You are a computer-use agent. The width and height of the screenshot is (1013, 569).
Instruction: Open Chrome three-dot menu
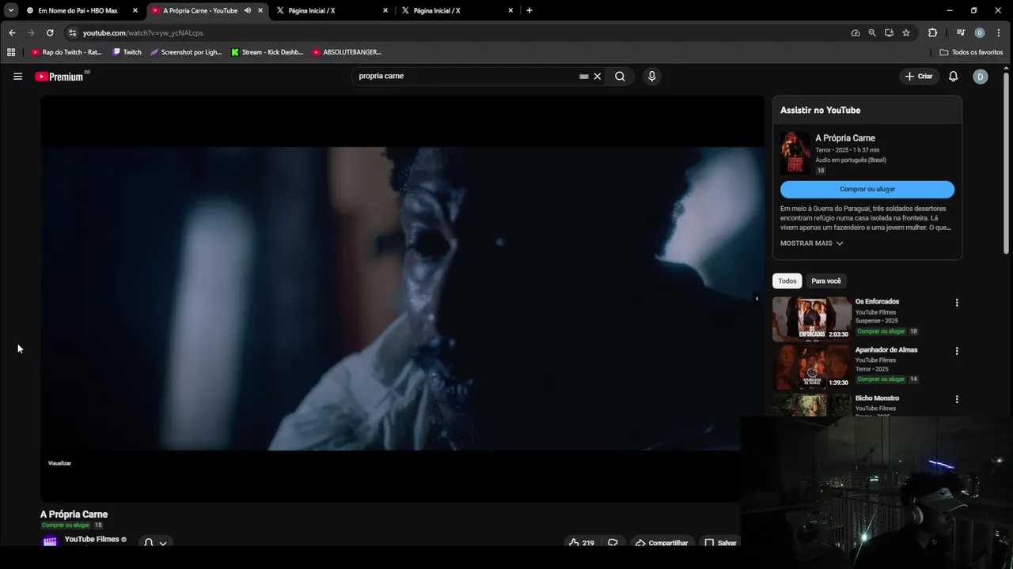(x=1000, y=33)
